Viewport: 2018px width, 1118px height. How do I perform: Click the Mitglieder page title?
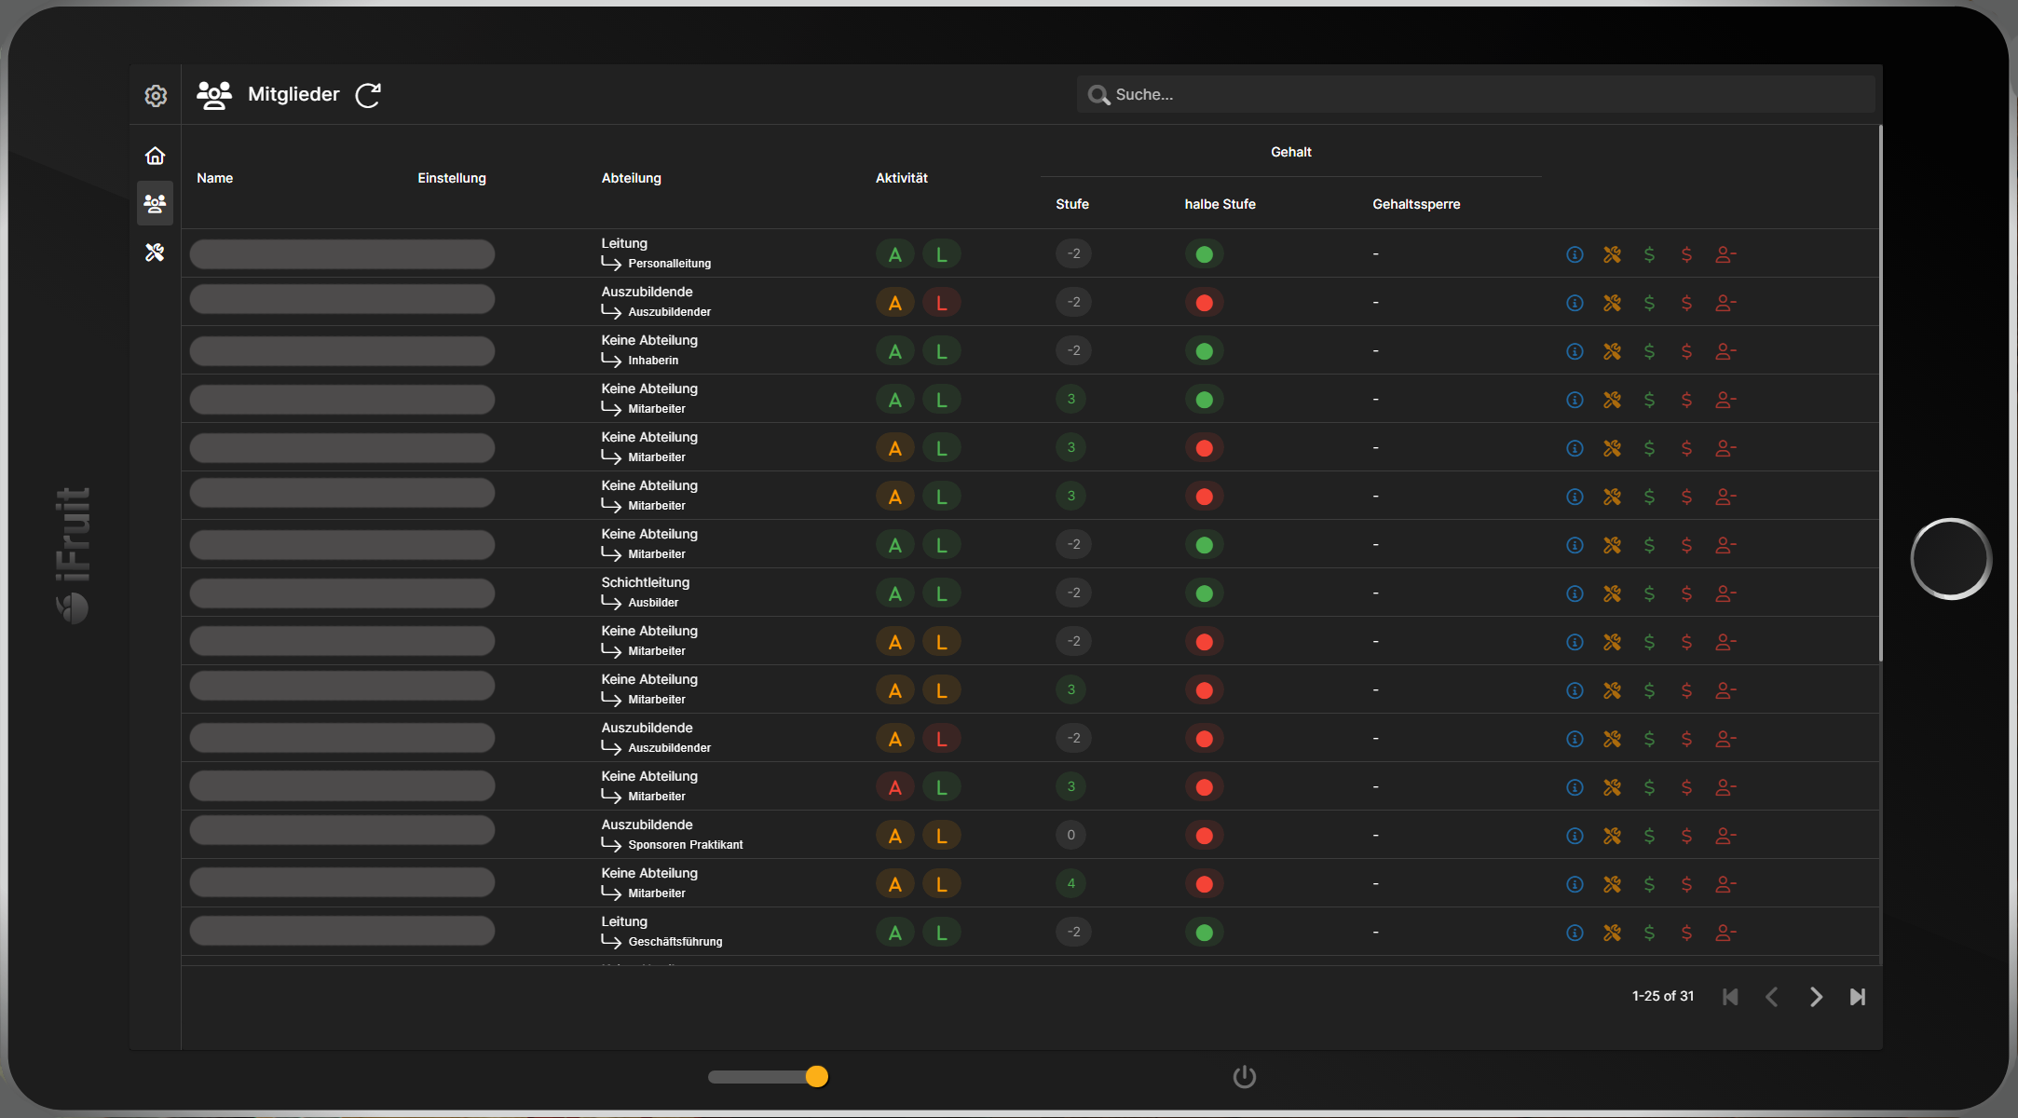tap(293, 94)
